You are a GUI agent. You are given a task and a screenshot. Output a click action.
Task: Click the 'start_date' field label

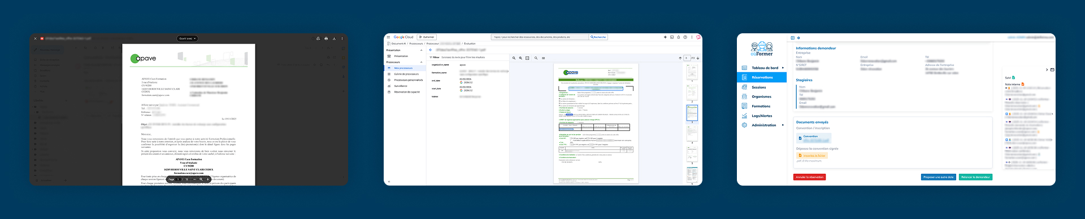(x=437, y=89)
